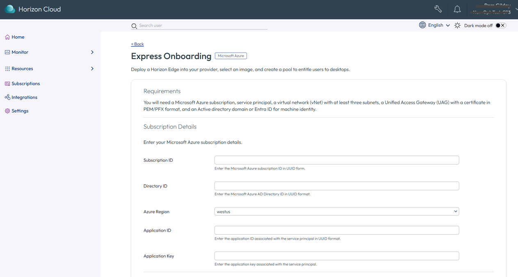The height and width of the screenshot is (277, 518).
Task: Click the Integrations sidebar icon
Action: (7, 97)
